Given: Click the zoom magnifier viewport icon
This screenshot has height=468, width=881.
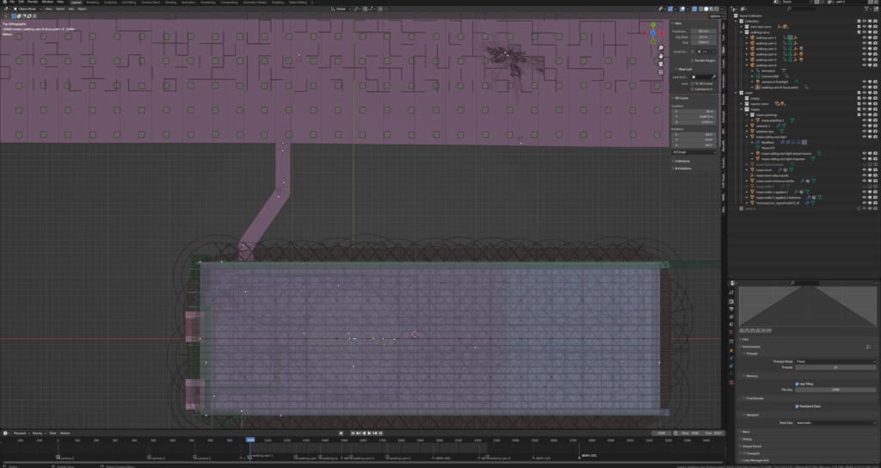Looking at the screenshot, I should coord(661,48).
